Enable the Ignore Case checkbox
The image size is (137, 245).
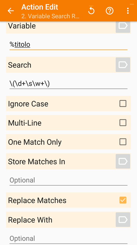pyautogui.click(x=123, y=104)
